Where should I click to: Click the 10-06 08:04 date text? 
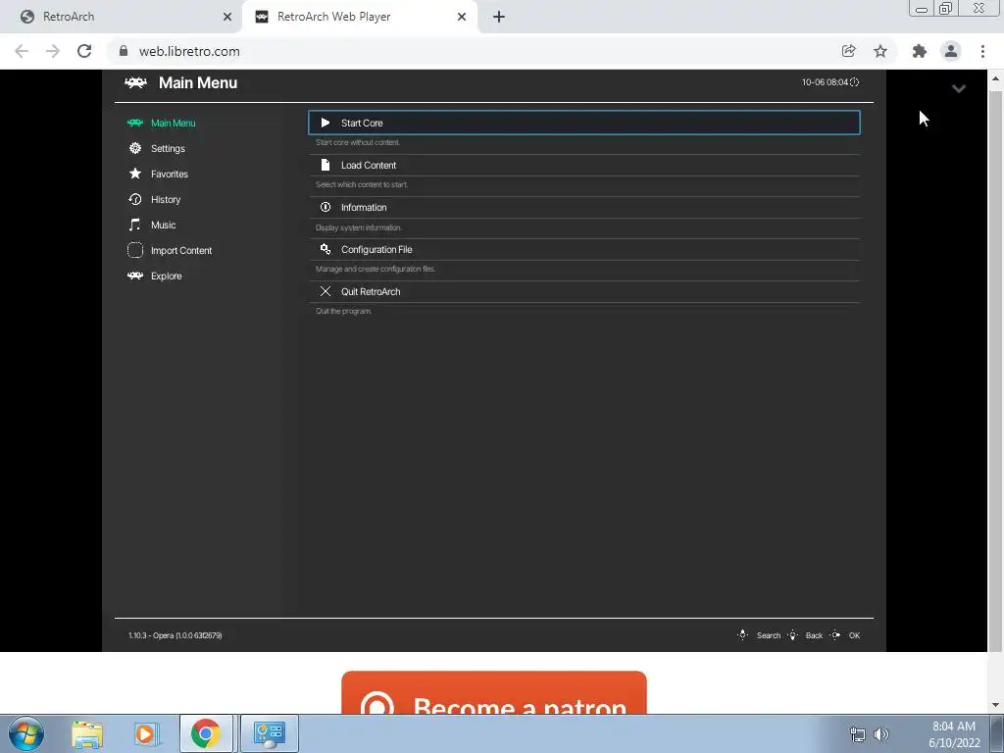click(x=825, y=82)
